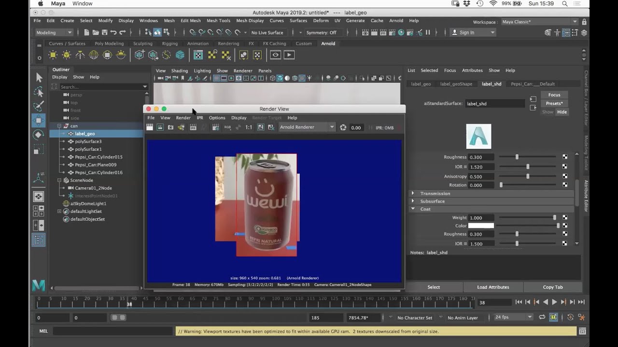Click the Hide button beside Show
This screenshot has height=347, width=618.
click(x=562, y=112)
